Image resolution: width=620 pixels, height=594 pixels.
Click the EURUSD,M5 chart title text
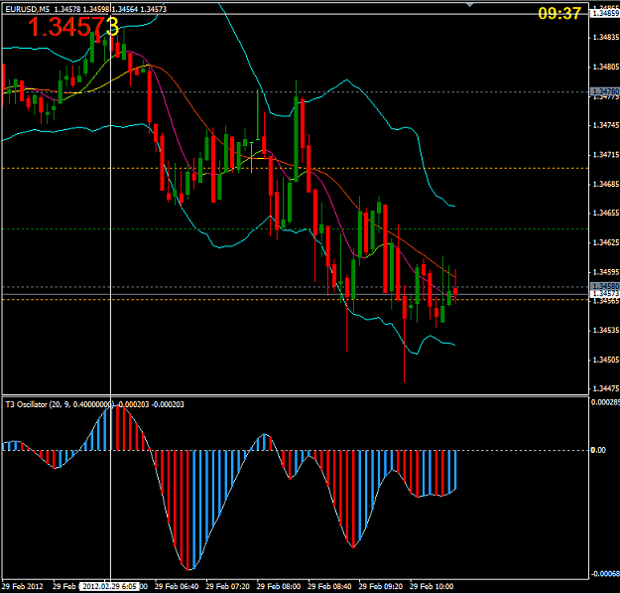28,9
